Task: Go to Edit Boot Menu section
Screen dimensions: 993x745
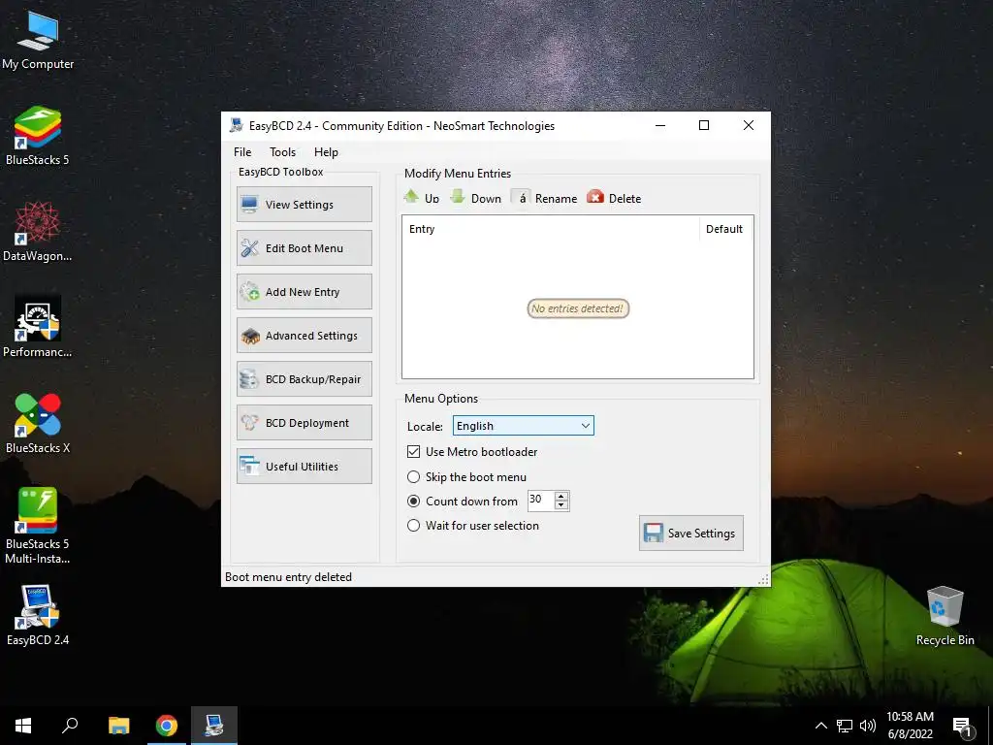Action: coord(304,247)
